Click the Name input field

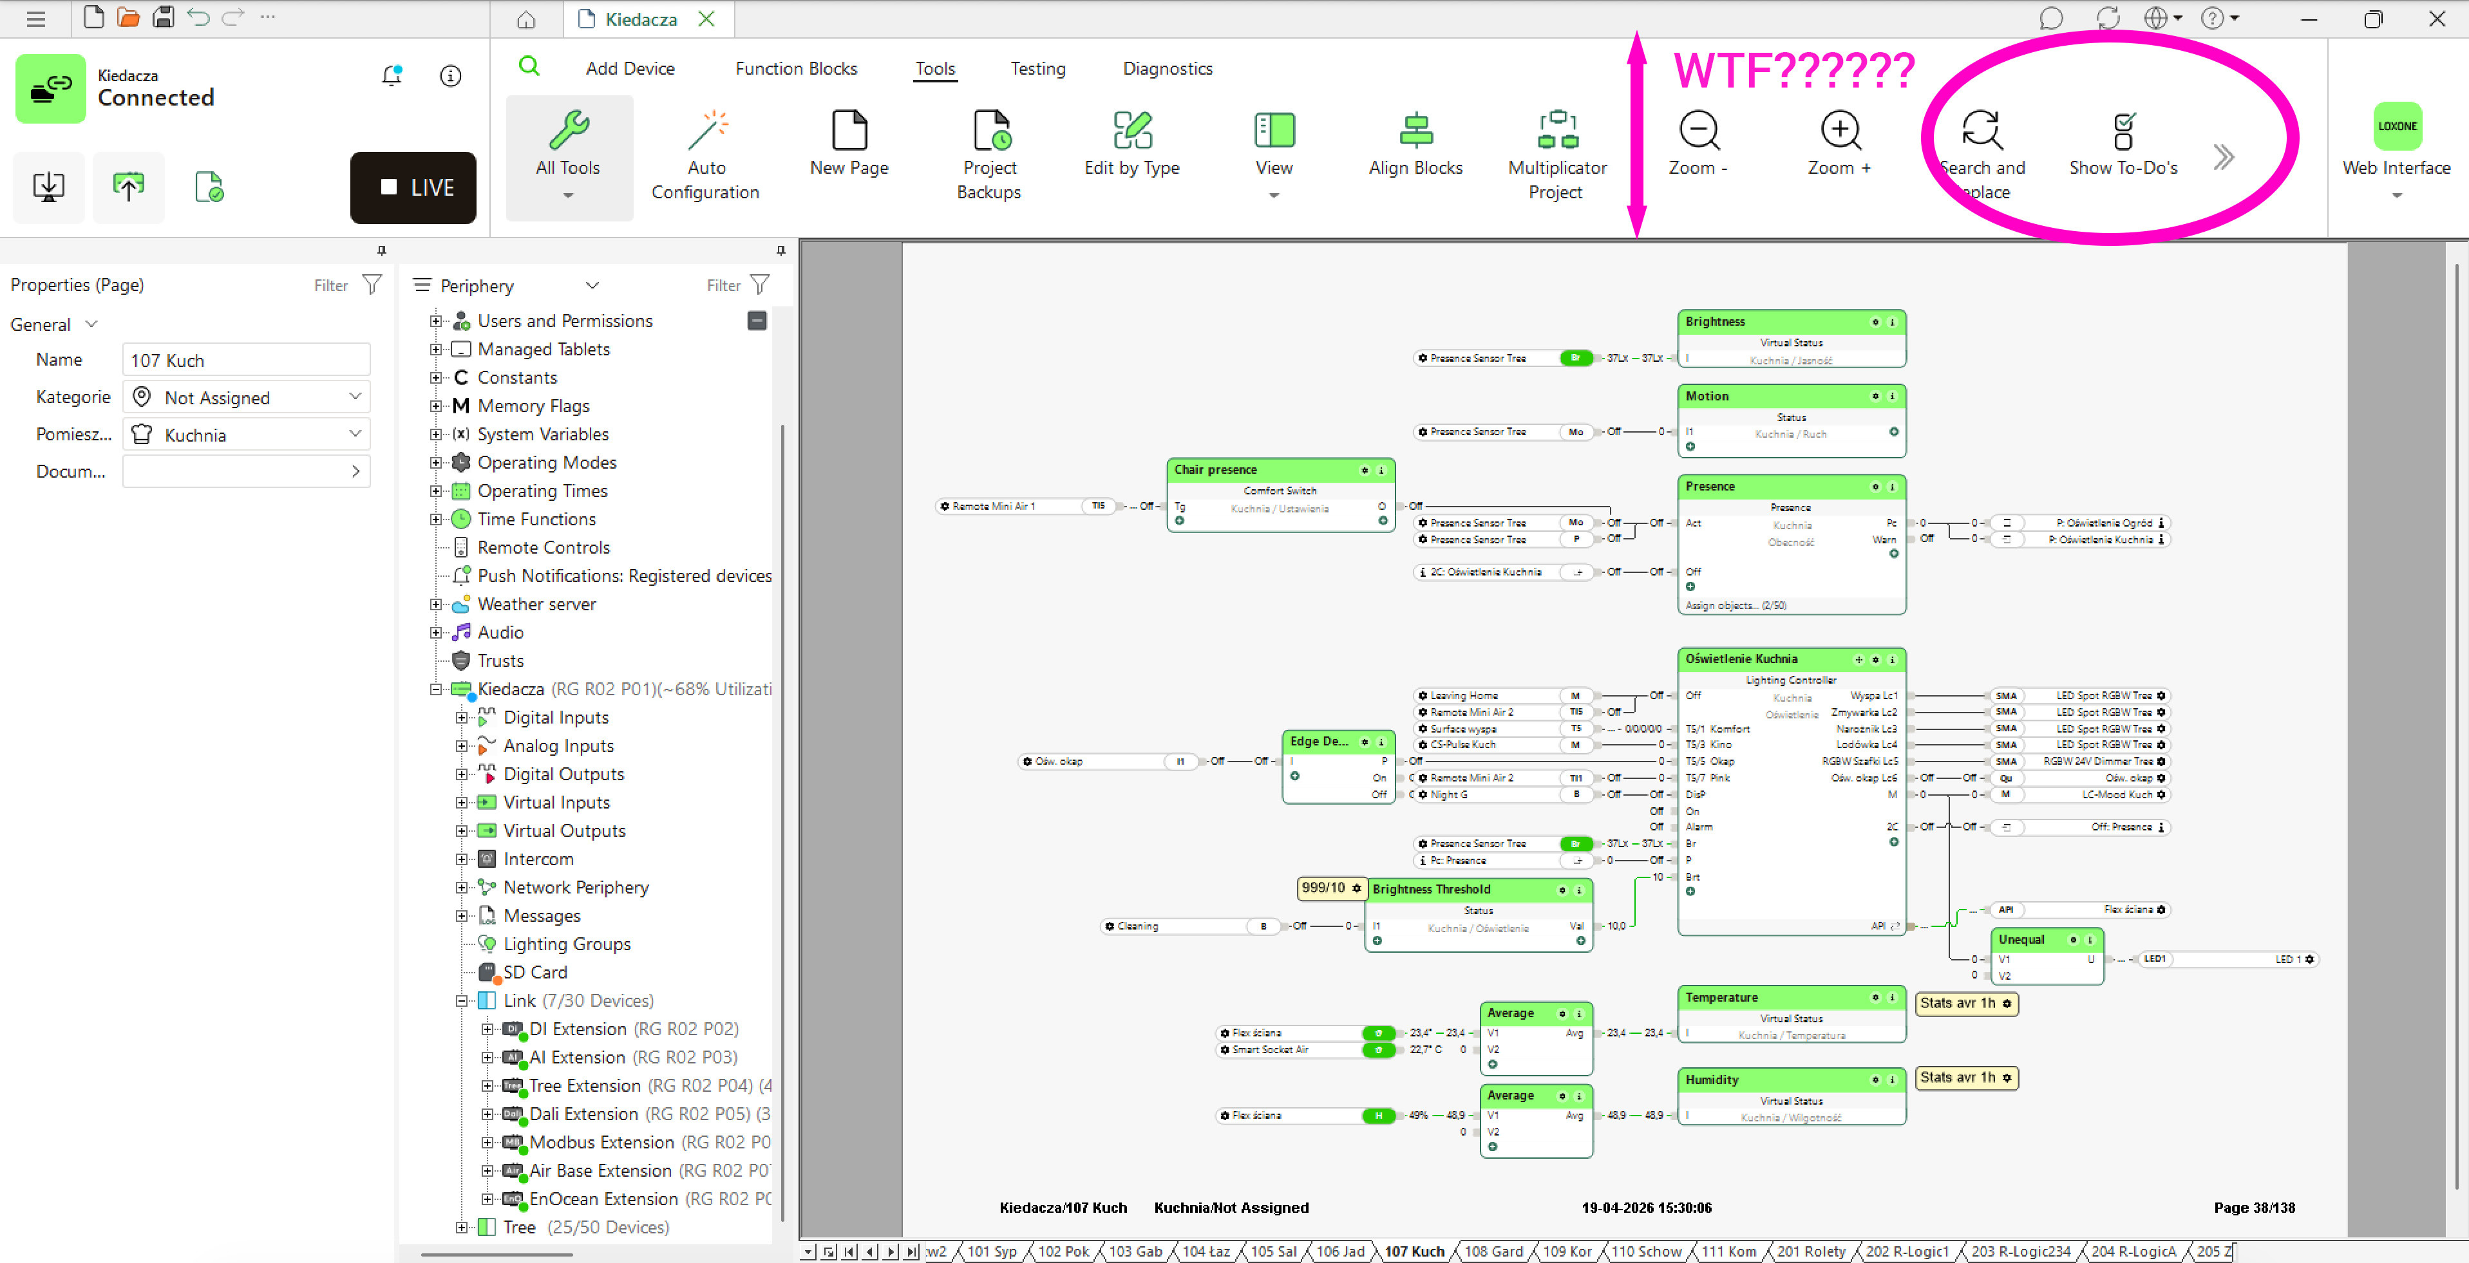point(247,360)
